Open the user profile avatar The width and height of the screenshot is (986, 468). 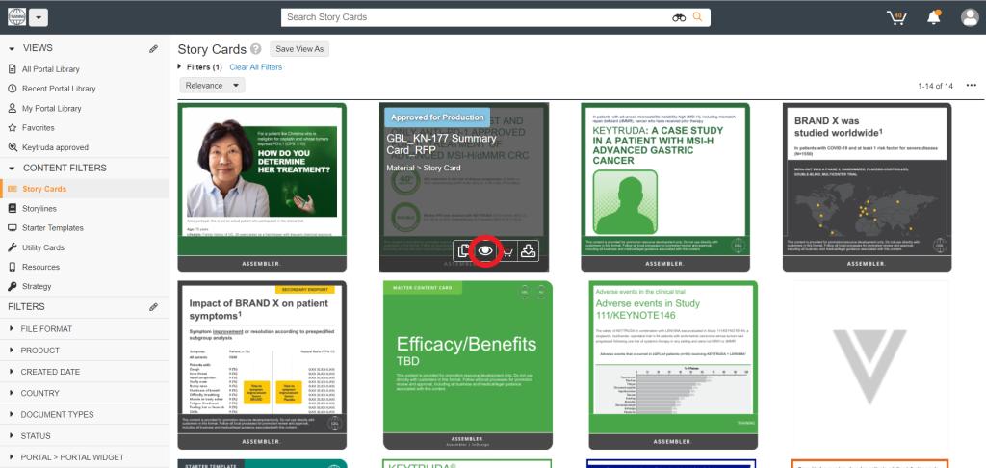(970, 17)
